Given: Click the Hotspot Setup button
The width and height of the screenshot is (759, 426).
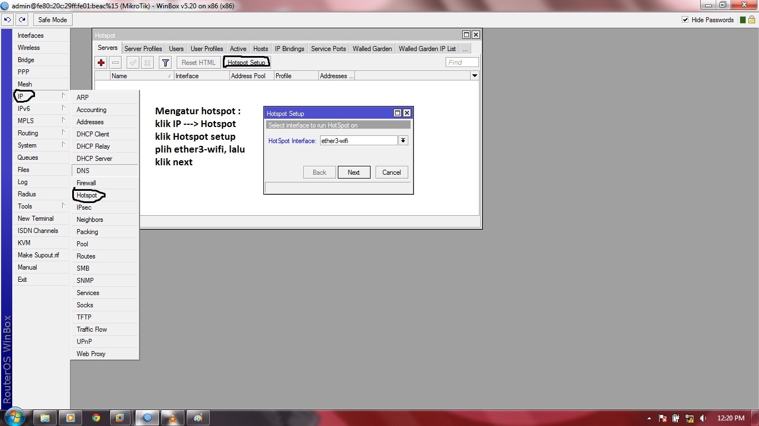Looking at the screenshot, I should click(x=246, y=63).
